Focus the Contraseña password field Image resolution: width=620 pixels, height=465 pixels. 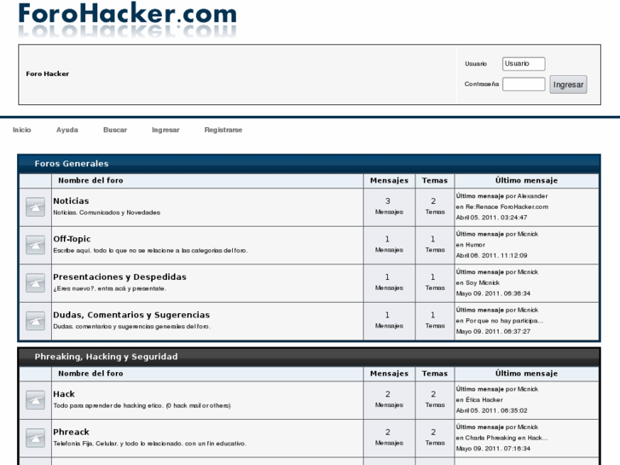(524, 84)
